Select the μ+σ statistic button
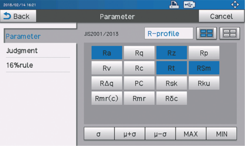Screen dimensions: 245x146 pyautogui.click(x=130, y=133)
